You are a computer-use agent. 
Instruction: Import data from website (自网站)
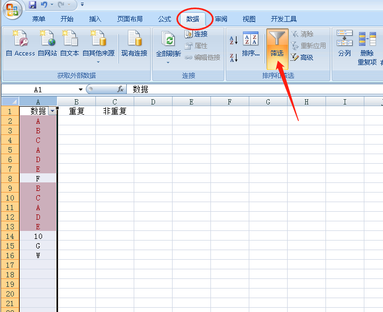[x=47, y=43]
